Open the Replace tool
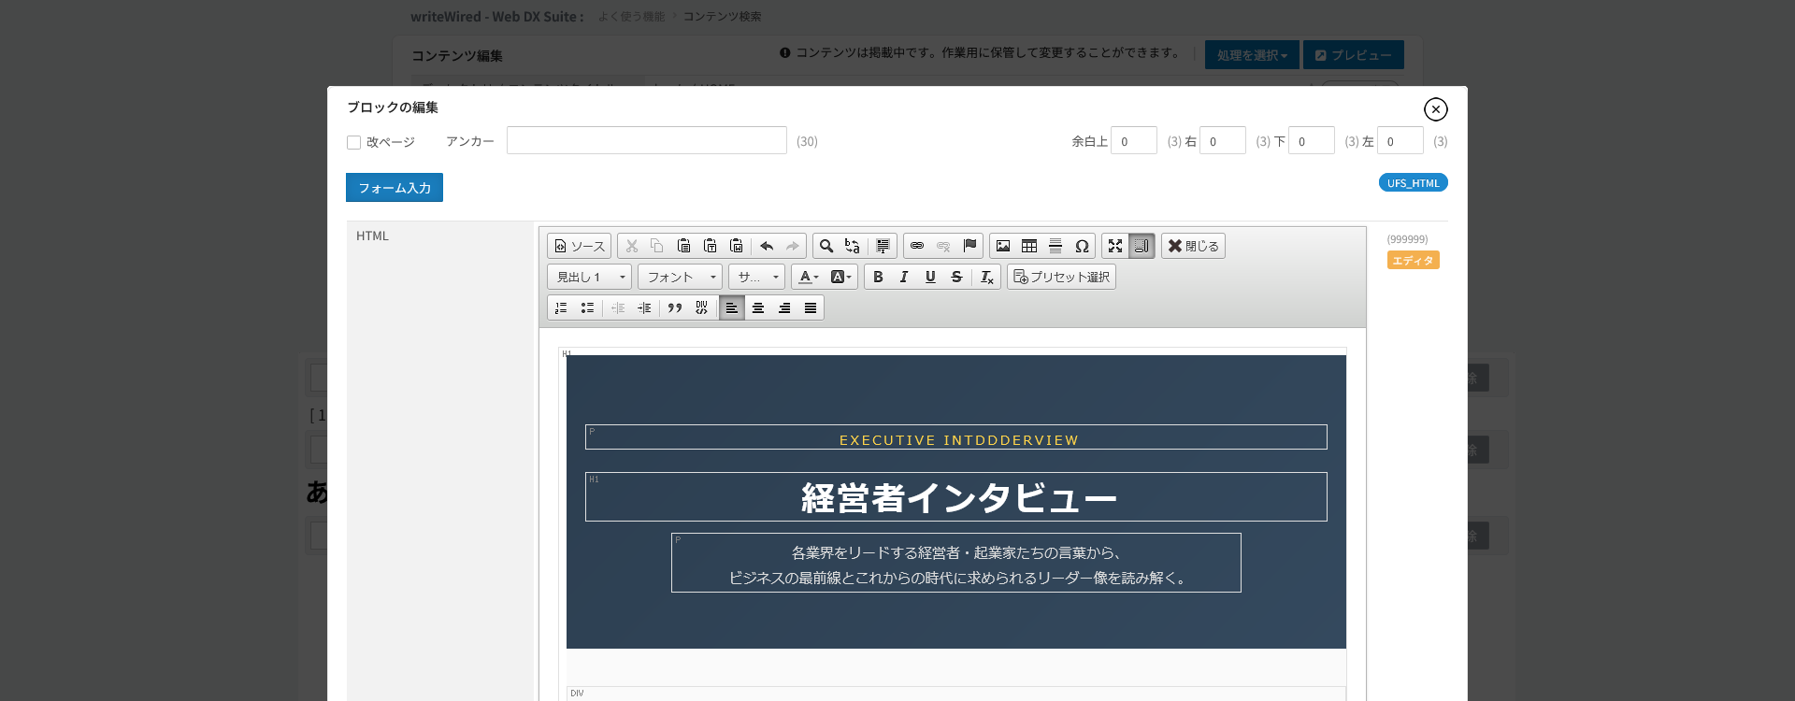The width and height of the screenshot is (1795, 701). (853, 246)
